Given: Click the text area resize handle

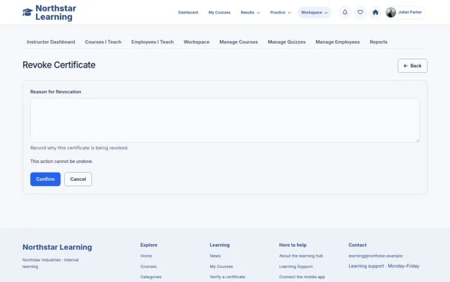Looking at the screenshot, I should 418,140.
